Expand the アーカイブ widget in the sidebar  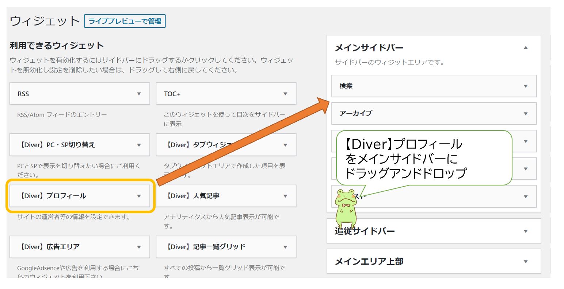click(526, 114)
